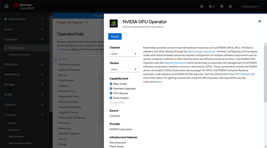The image size is (267, 148).
Task: Filter by Development Tools category
Action: [x=69, y=97]
